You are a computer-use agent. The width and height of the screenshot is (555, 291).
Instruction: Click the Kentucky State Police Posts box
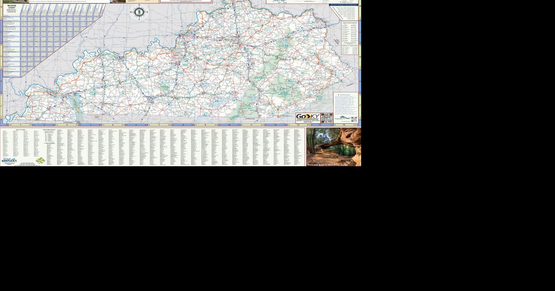click(350, 38)
